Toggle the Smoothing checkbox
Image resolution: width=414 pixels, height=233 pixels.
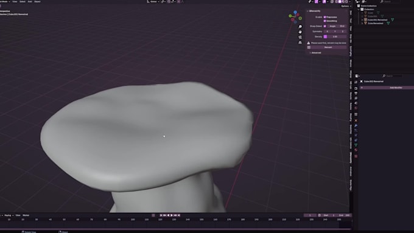[325, 21]
